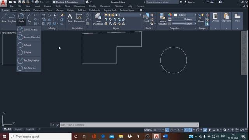Open the Express menu

140,6
